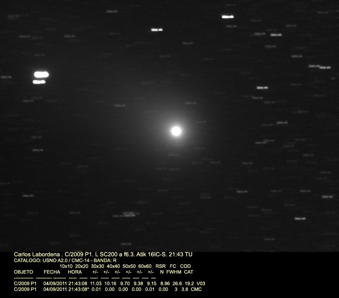Viewport: 339px width, 298px height.
Task: Click the comet's bright central core
Action: [x=176, y=131]
